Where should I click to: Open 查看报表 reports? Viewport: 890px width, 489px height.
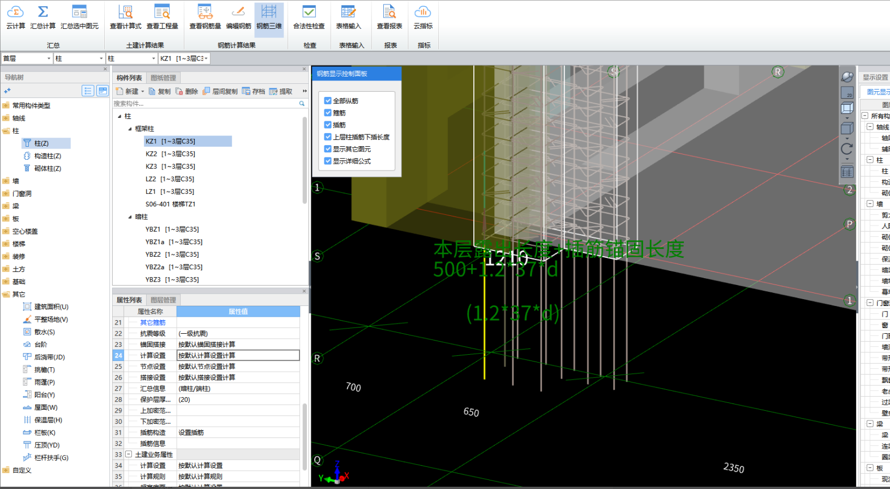(x=390, y=17)
